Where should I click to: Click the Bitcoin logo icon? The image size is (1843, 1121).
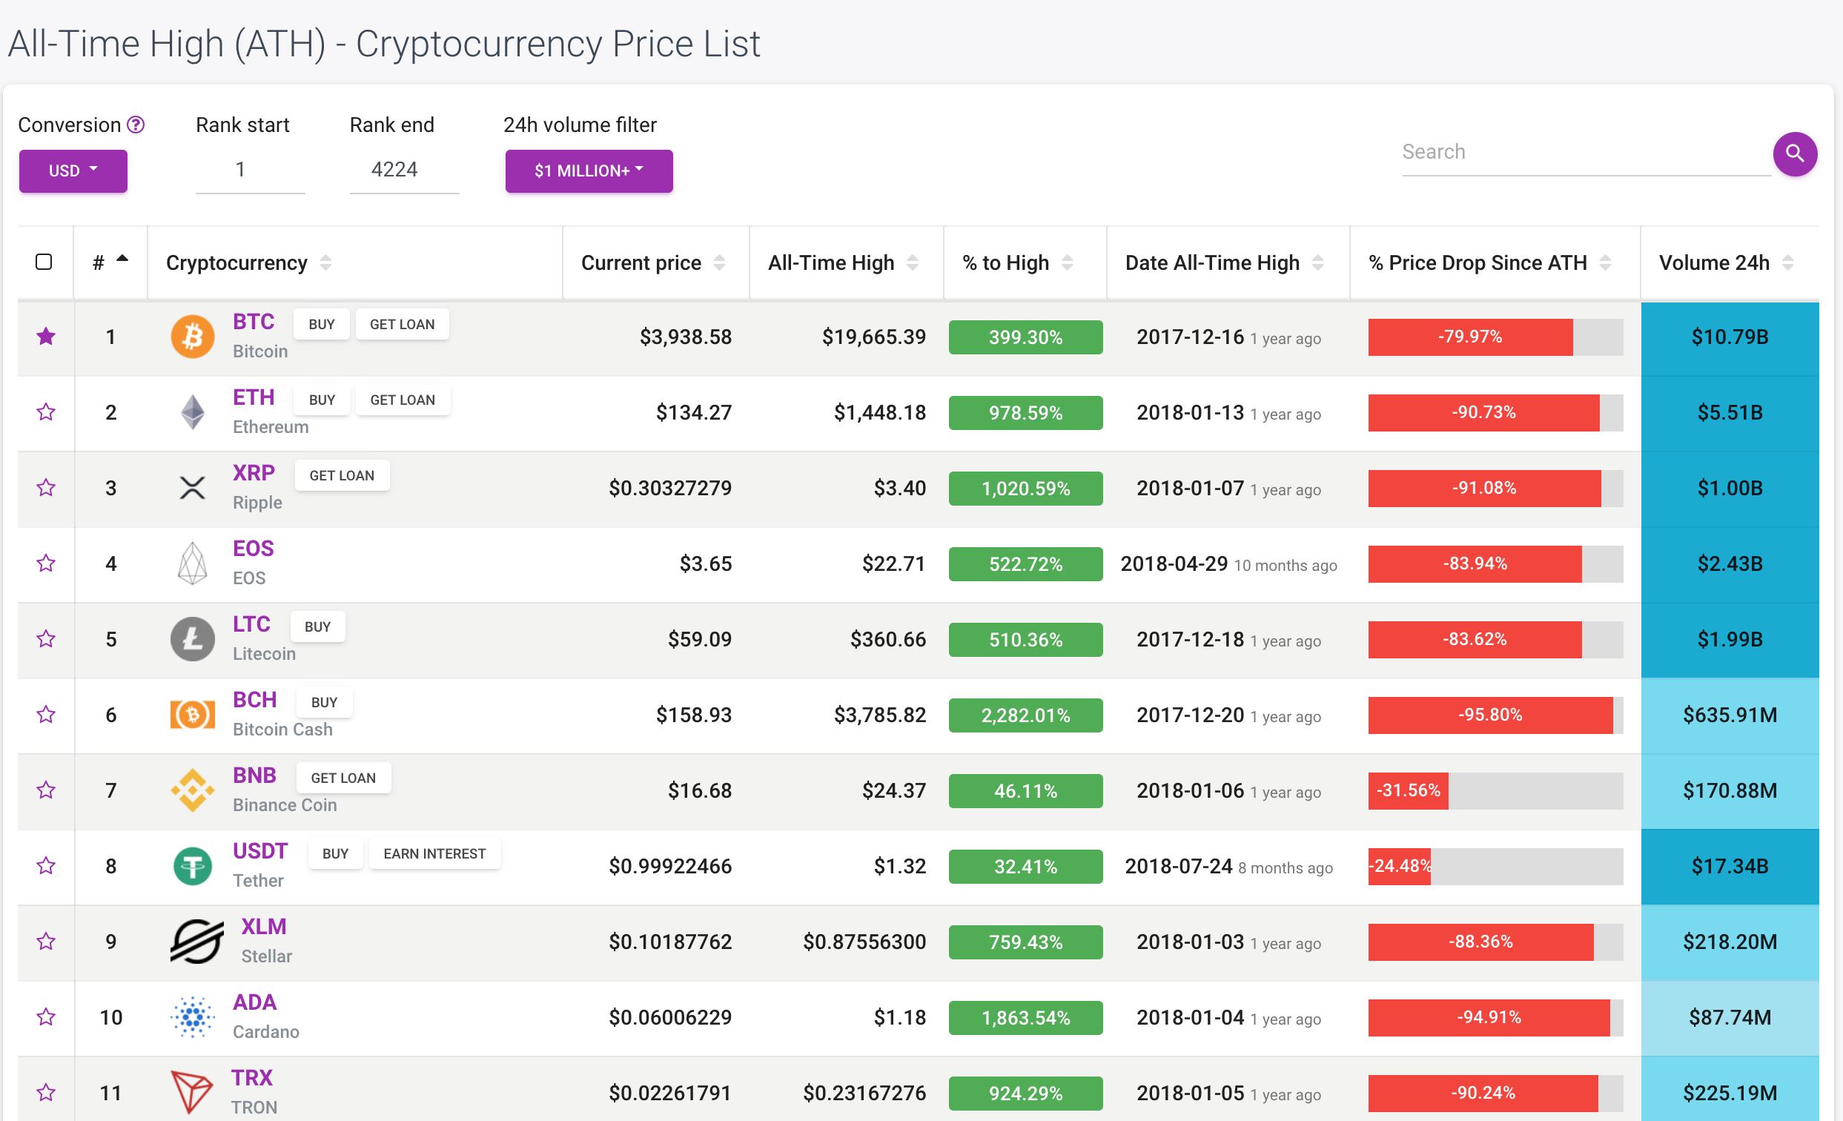tap(192, 337)
